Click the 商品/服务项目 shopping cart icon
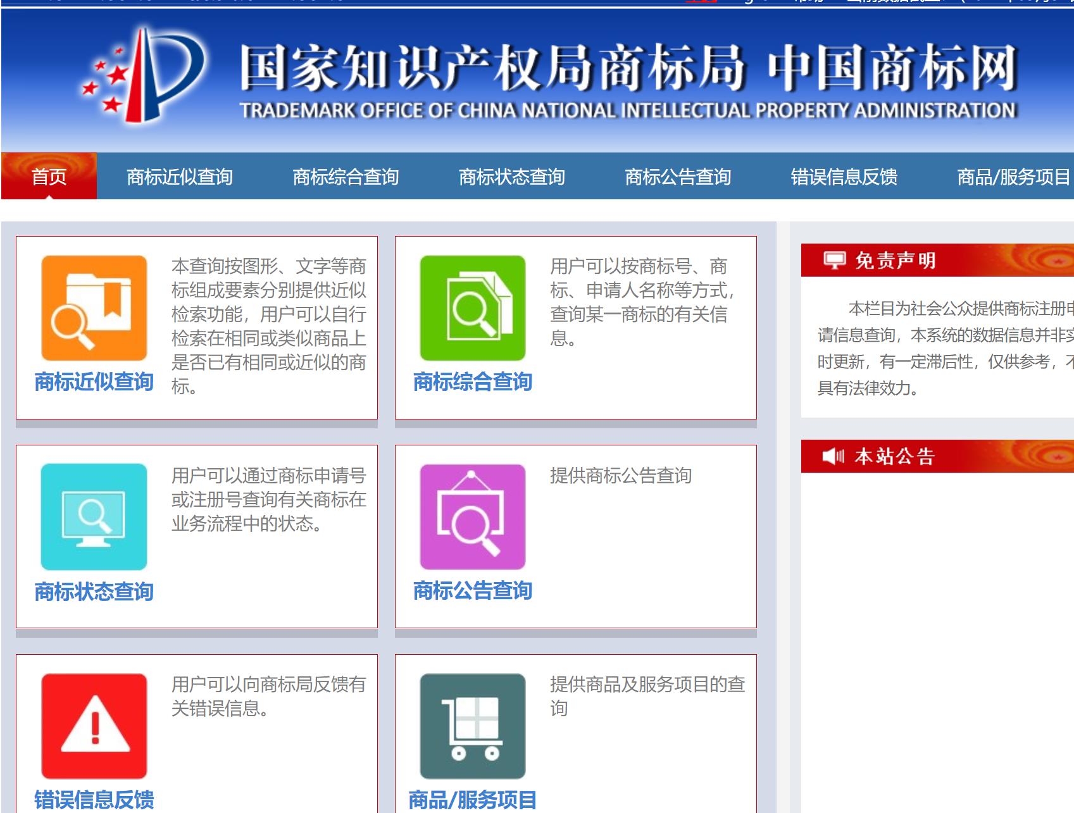Viewport: 1074px width, 813px height. [x=472, y=726]
